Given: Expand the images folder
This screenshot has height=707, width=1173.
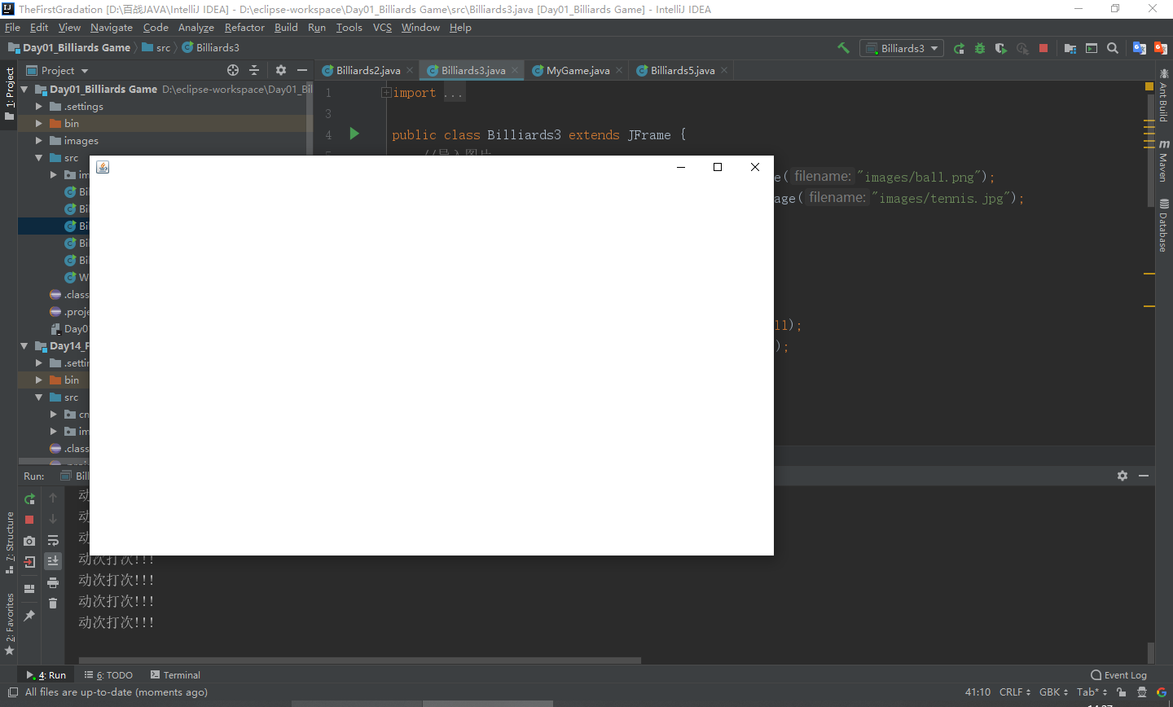Looking at the screenshot, I should [x=39, y=141].
